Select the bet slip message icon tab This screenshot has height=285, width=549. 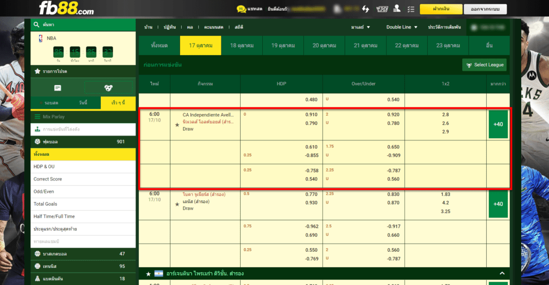57,88
